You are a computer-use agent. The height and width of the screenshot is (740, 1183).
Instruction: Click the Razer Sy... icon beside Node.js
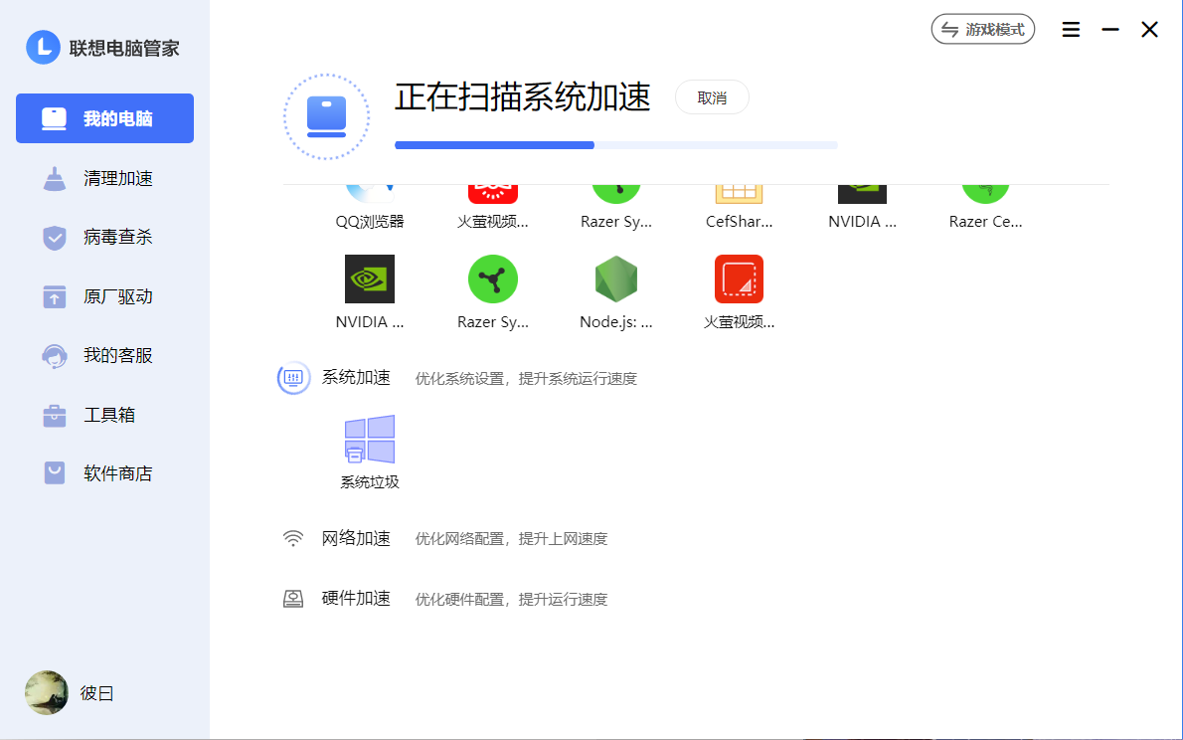[x=493, y=278]
